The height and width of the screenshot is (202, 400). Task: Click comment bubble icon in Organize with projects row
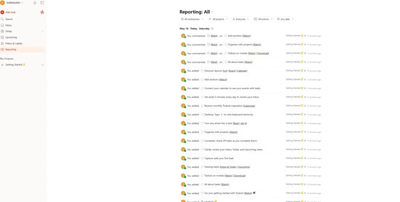tap(209, 45)
